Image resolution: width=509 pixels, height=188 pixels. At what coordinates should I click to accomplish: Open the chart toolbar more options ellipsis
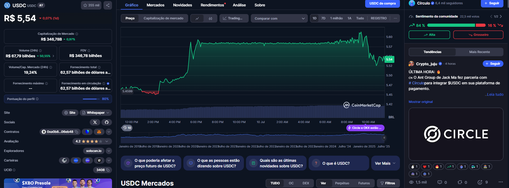395,18
